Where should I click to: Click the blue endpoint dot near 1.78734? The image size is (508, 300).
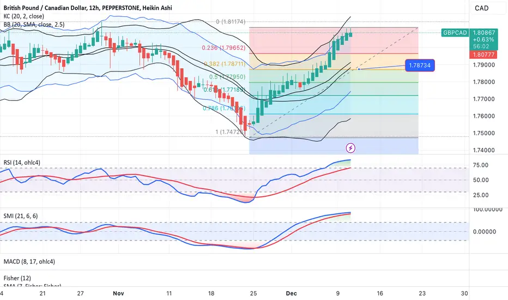tap(359, 69)
